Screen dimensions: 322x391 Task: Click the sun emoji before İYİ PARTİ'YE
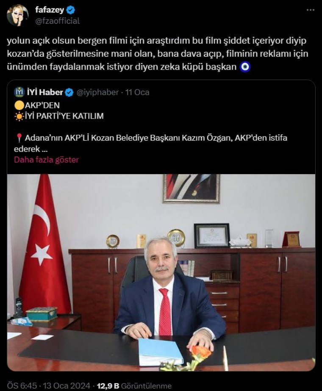click(19, 116)
